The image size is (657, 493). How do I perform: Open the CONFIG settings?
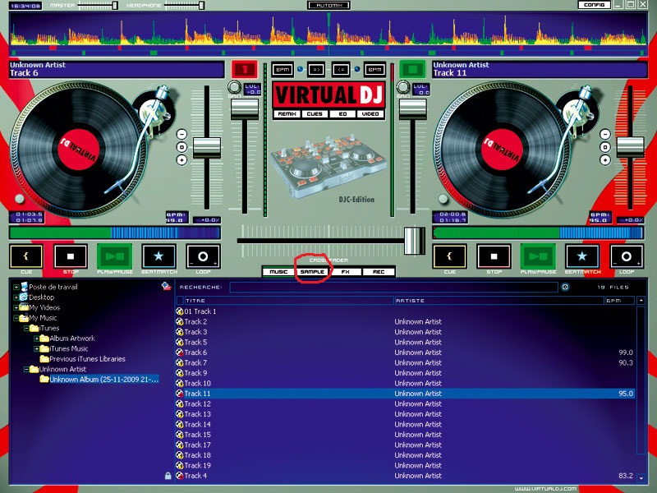[594, 5]
